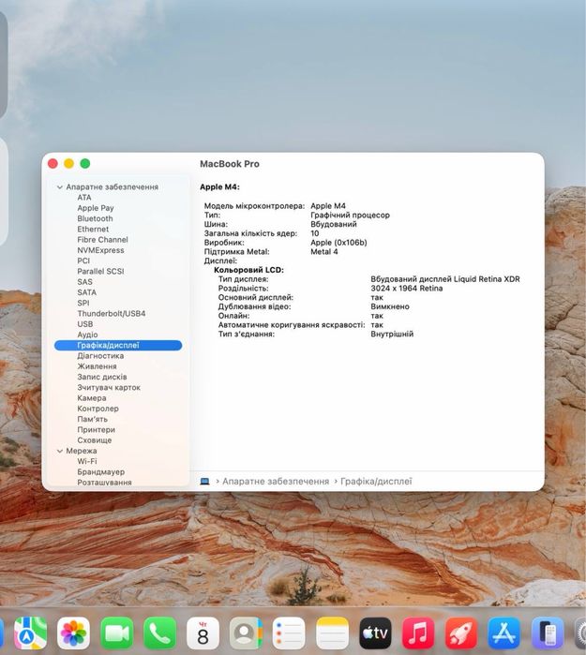Open Maps from the Dock
Screen dimensions: 586x655
(30, 633)
